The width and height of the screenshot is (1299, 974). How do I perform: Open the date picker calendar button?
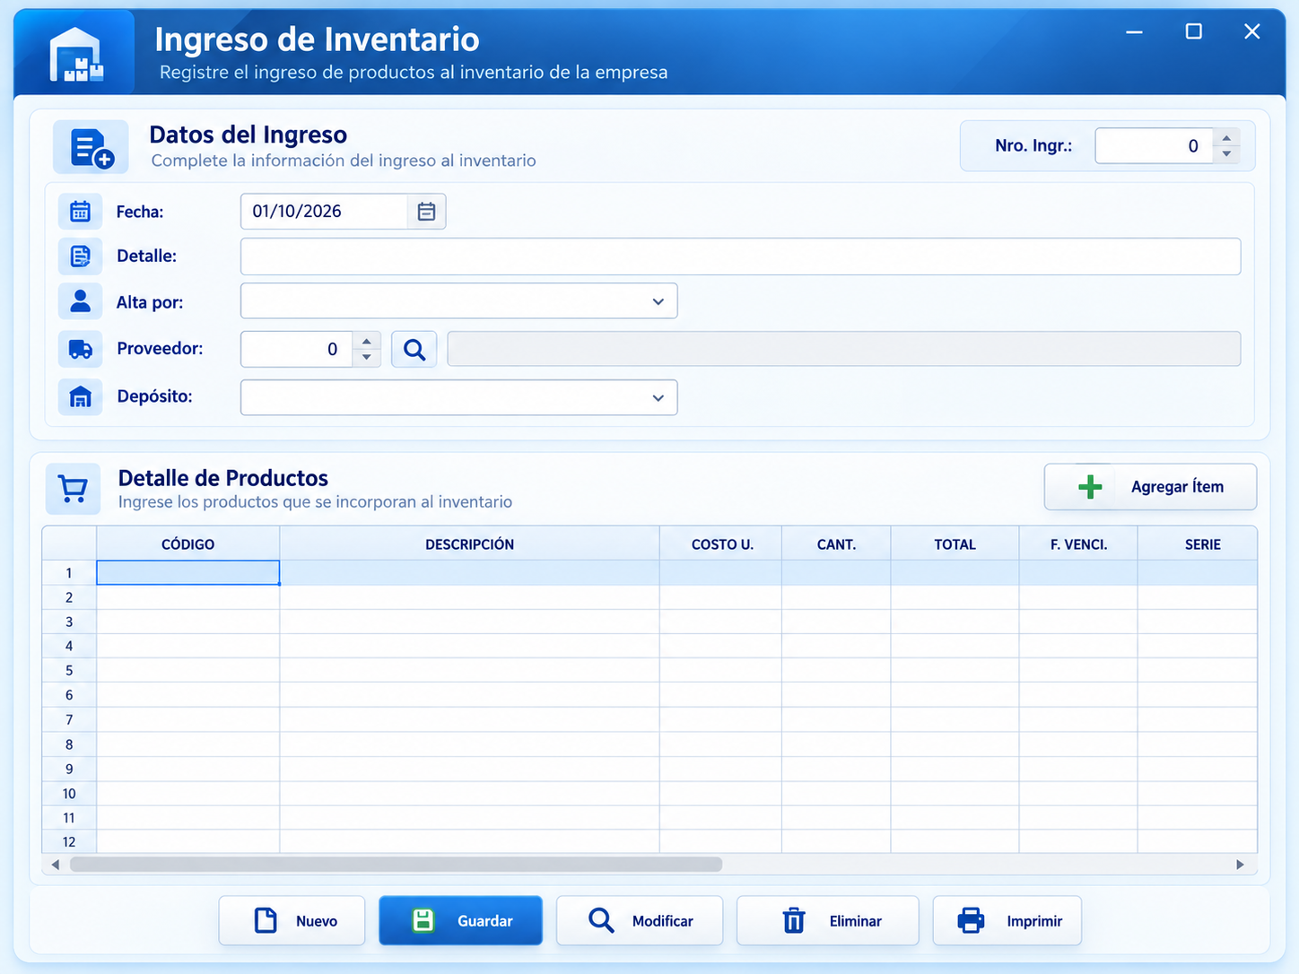(426, 212)
